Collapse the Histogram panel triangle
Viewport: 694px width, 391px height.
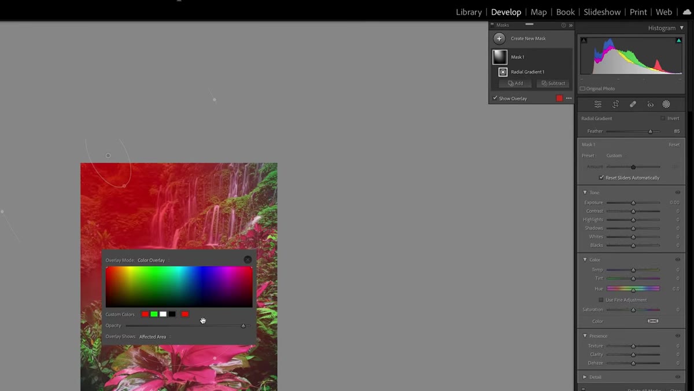pos(682,28)
